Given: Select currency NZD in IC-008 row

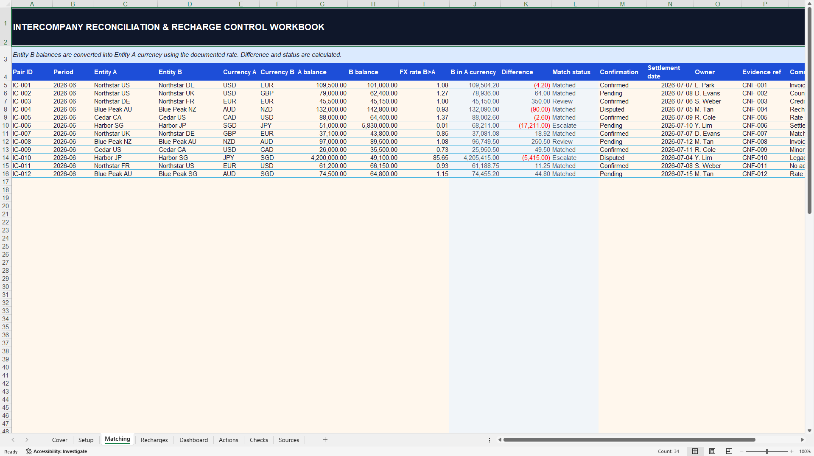Looking at the screenshot, I should pyautogui.click(x=241, y=142).
